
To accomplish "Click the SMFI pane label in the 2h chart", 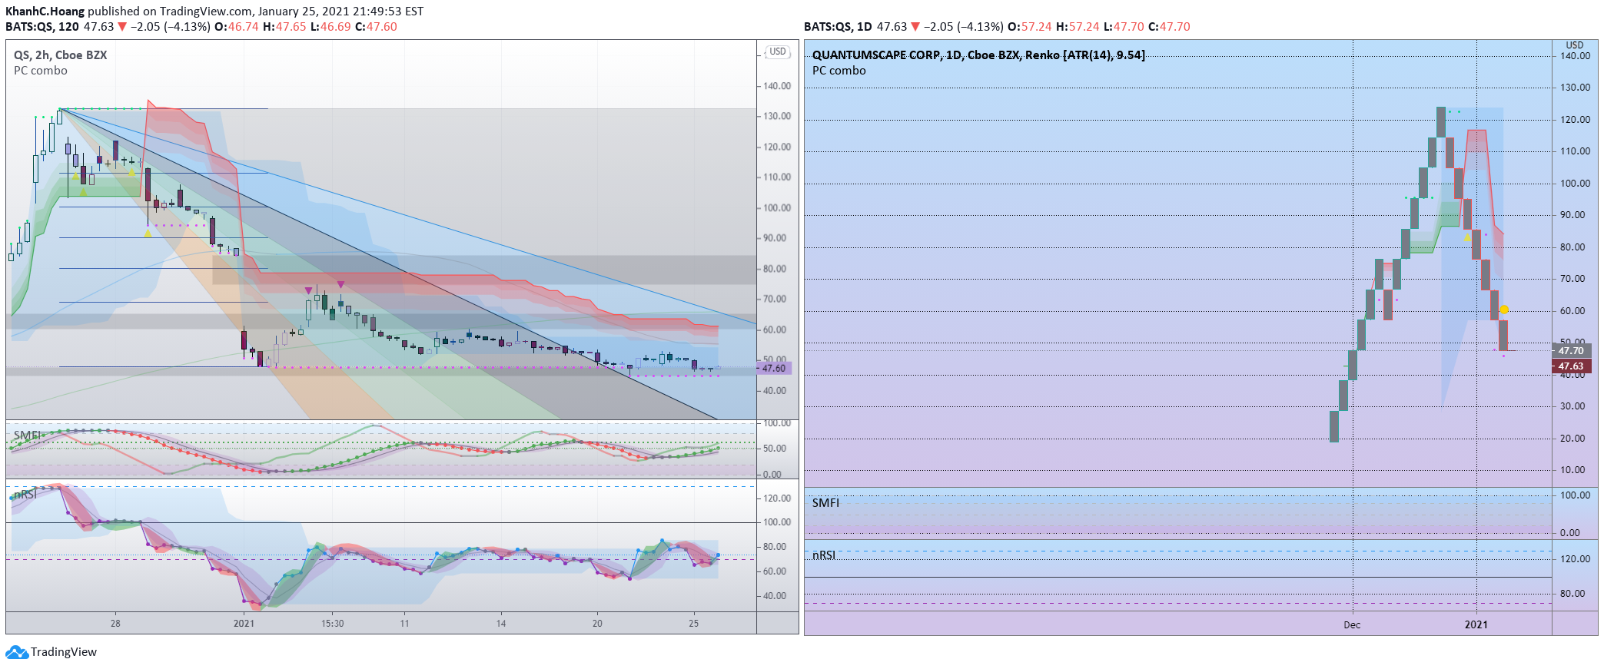I will (27, 436).
